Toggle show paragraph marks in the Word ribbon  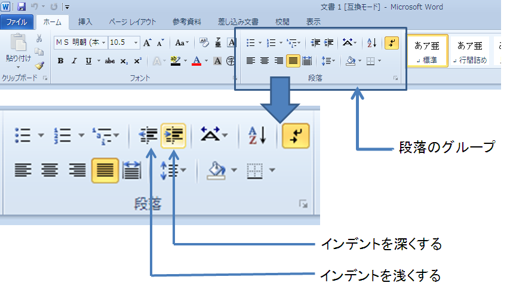392,42
